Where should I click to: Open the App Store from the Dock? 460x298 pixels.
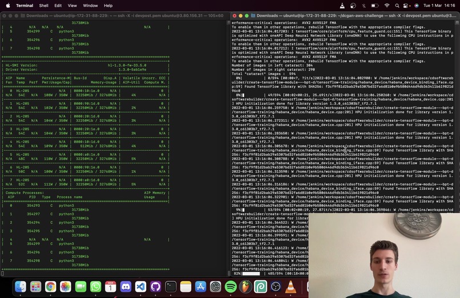click(200, 287)
